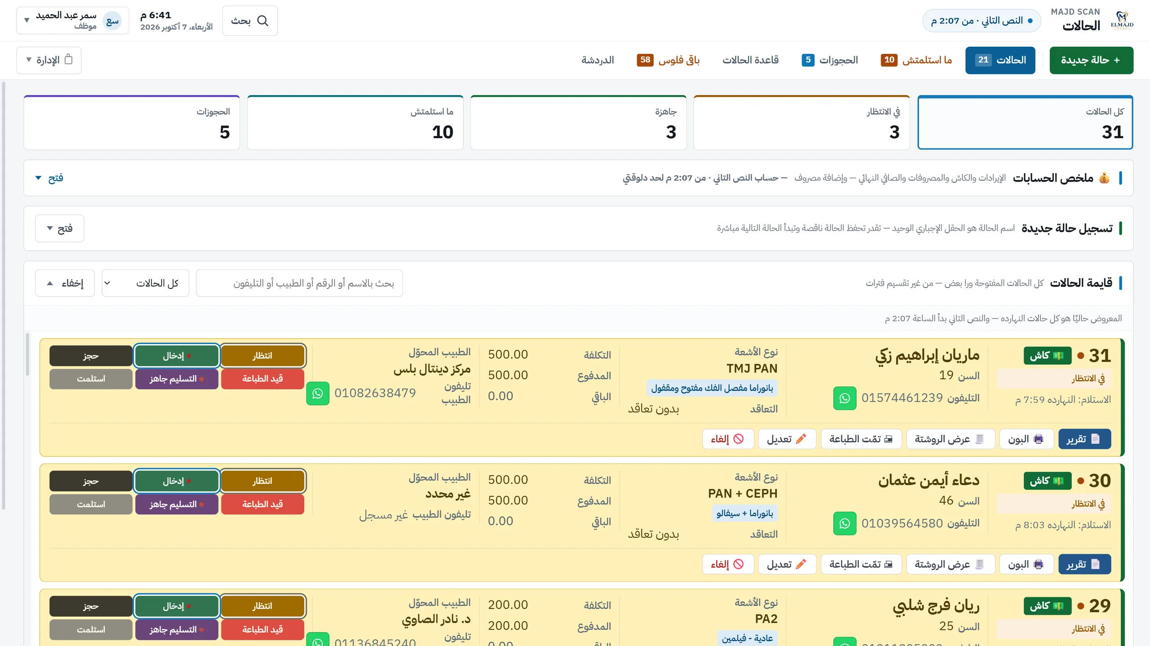The width and height of the screenshot is (1150, 646).
Task: Select the جاهزة summary card
Action: coord(579,122)
